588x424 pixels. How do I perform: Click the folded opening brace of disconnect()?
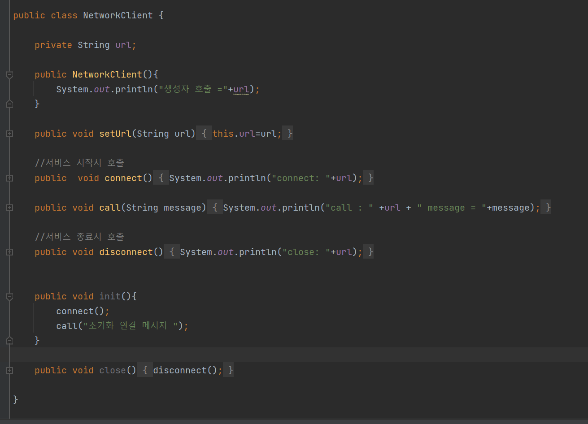[172, 252]
